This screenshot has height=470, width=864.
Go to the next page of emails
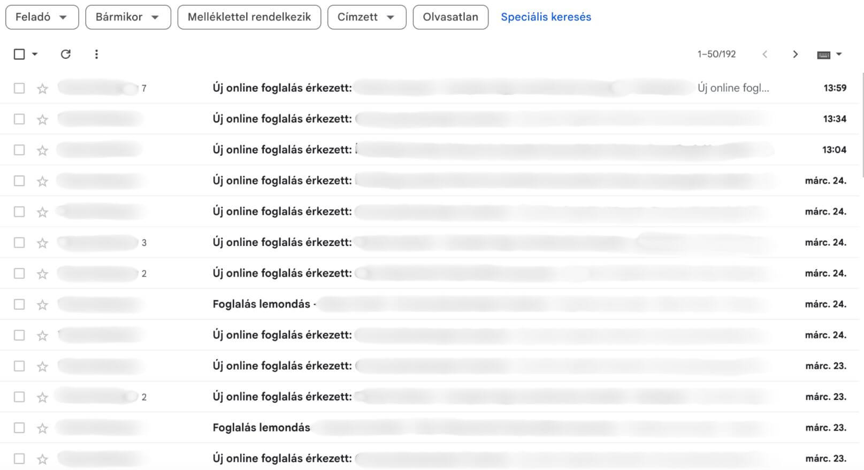[795, 54]
